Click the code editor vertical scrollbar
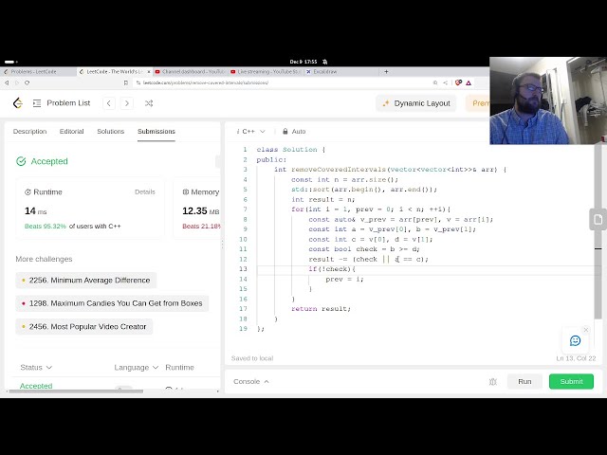 point(598,232)
